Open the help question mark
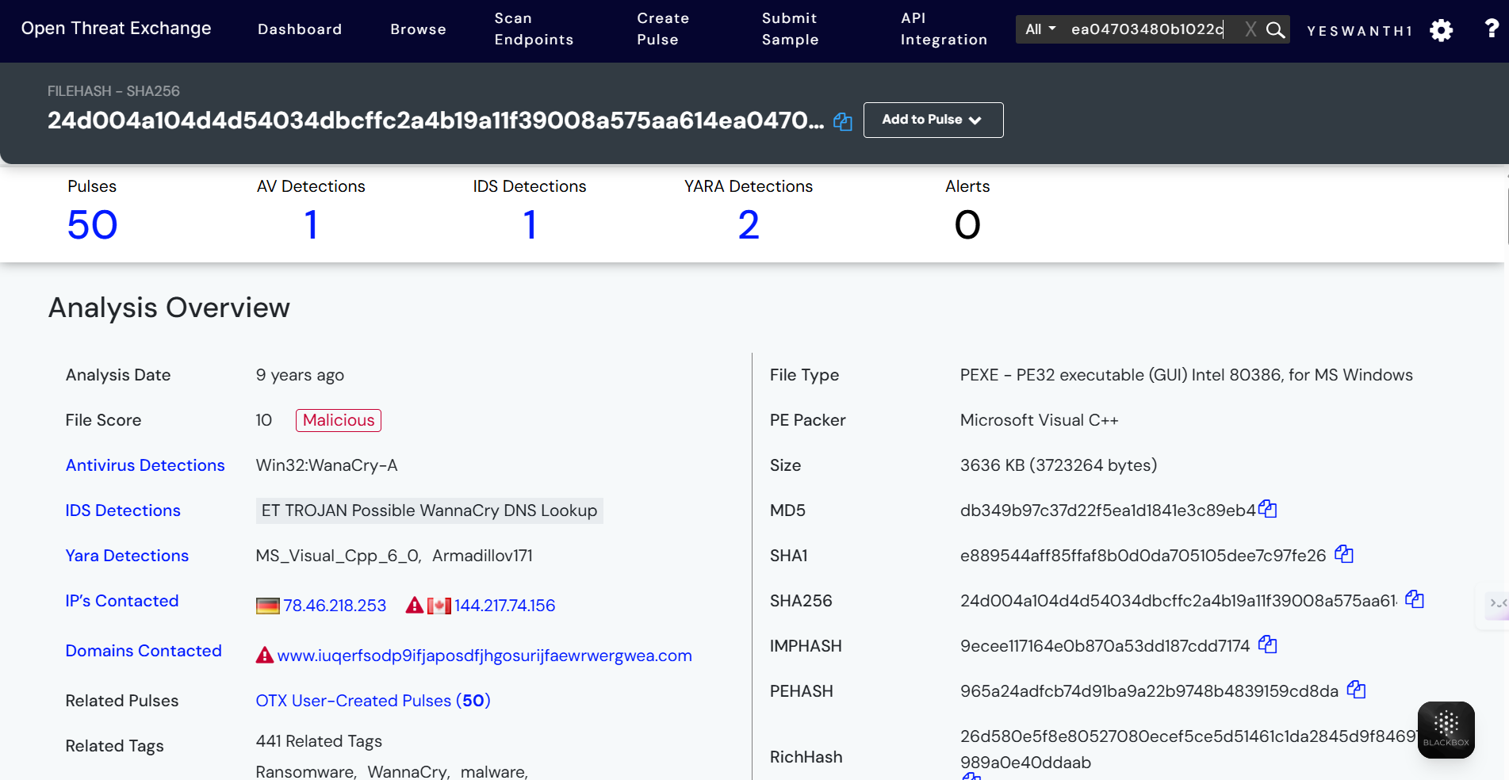1509x780 pixels. pyautogui.click(x=1491, y=29)
